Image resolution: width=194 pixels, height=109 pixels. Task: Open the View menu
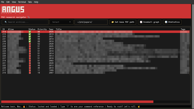point(14,2)
